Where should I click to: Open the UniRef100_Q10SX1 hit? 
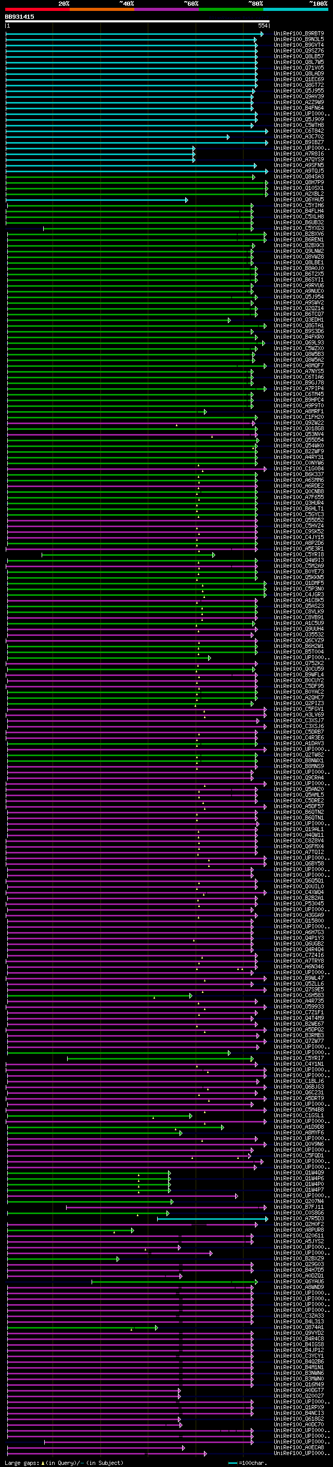tap(299, 188)
